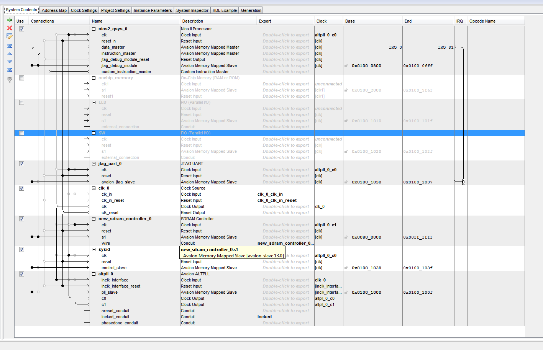Collapse the onchip_memory tree node

point(94,78)
